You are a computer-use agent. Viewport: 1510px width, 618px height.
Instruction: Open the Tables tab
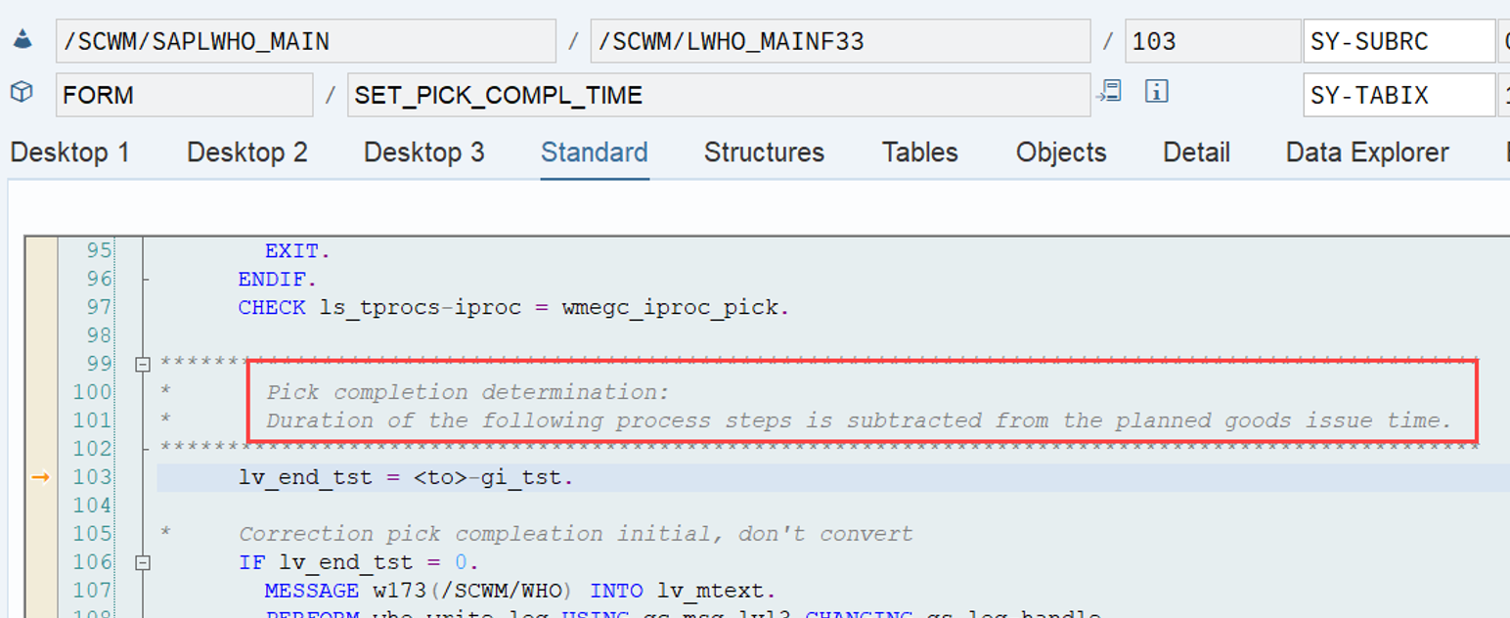tap(919, 153)
